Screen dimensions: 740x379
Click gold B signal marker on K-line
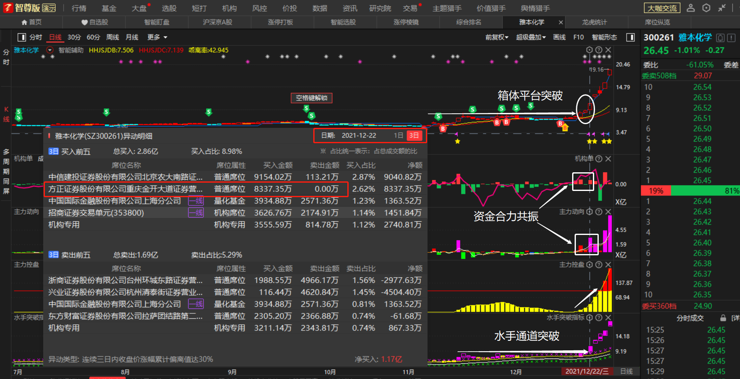click(565, 128)
